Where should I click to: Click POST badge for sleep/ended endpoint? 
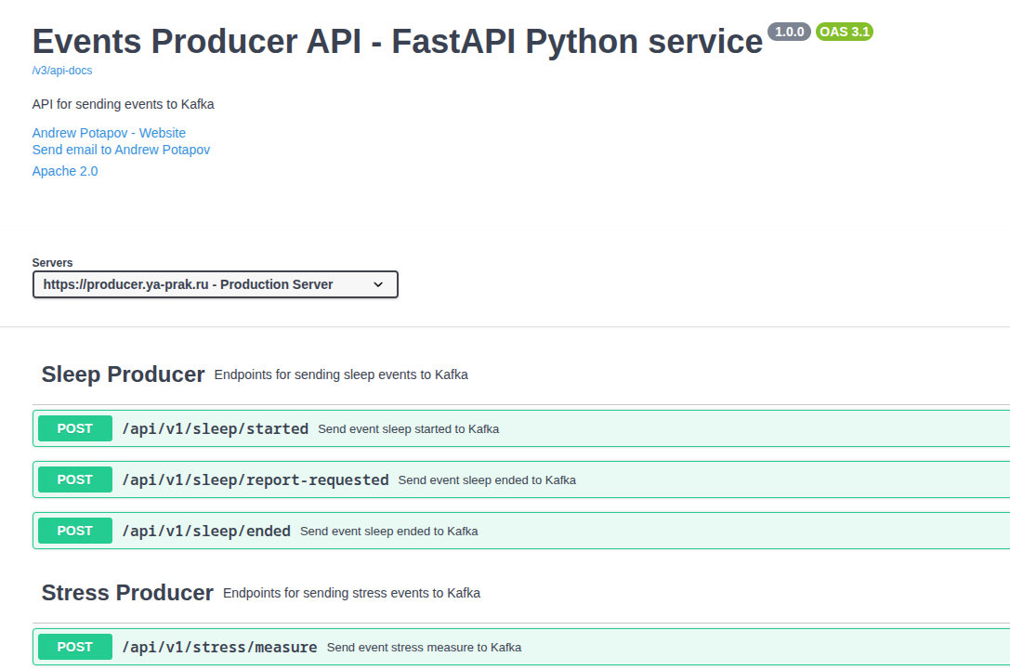coord(75,531)
